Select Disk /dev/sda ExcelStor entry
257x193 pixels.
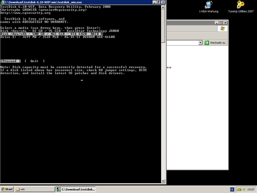(59, 31)
